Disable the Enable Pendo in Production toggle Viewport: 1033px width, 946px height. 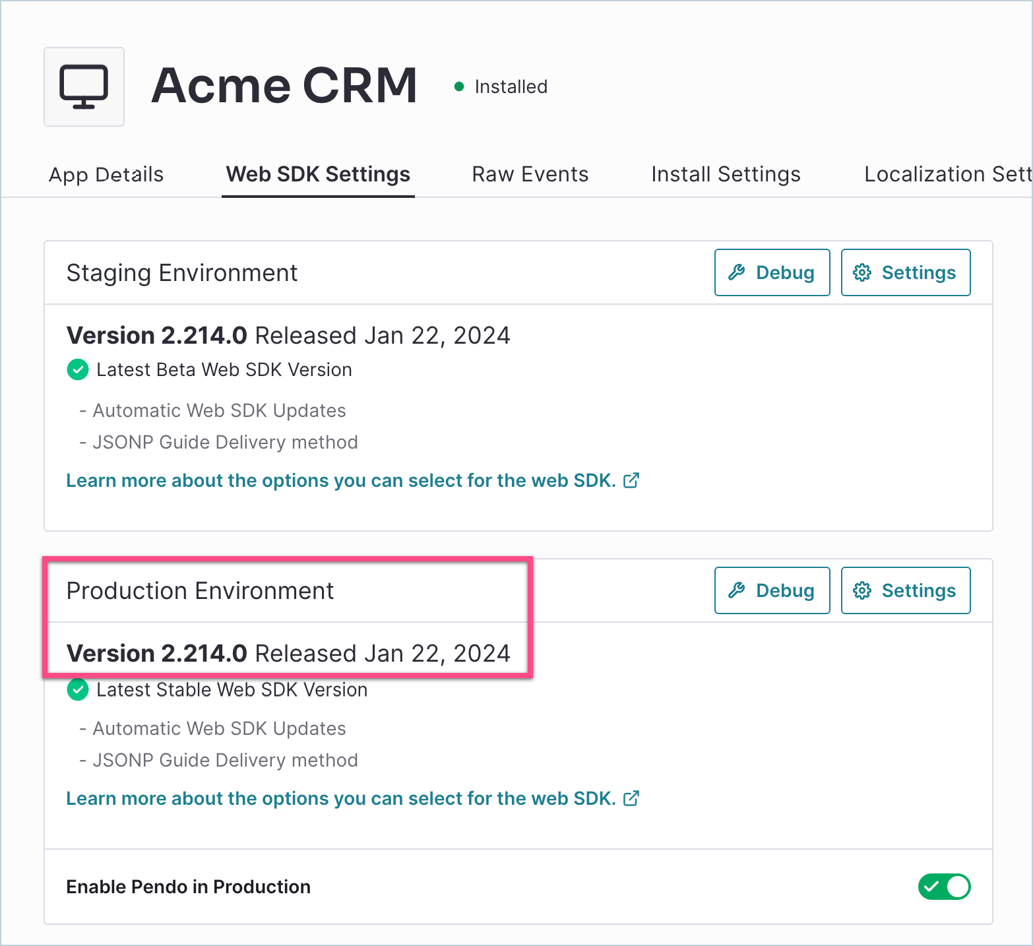pos(944,887)
